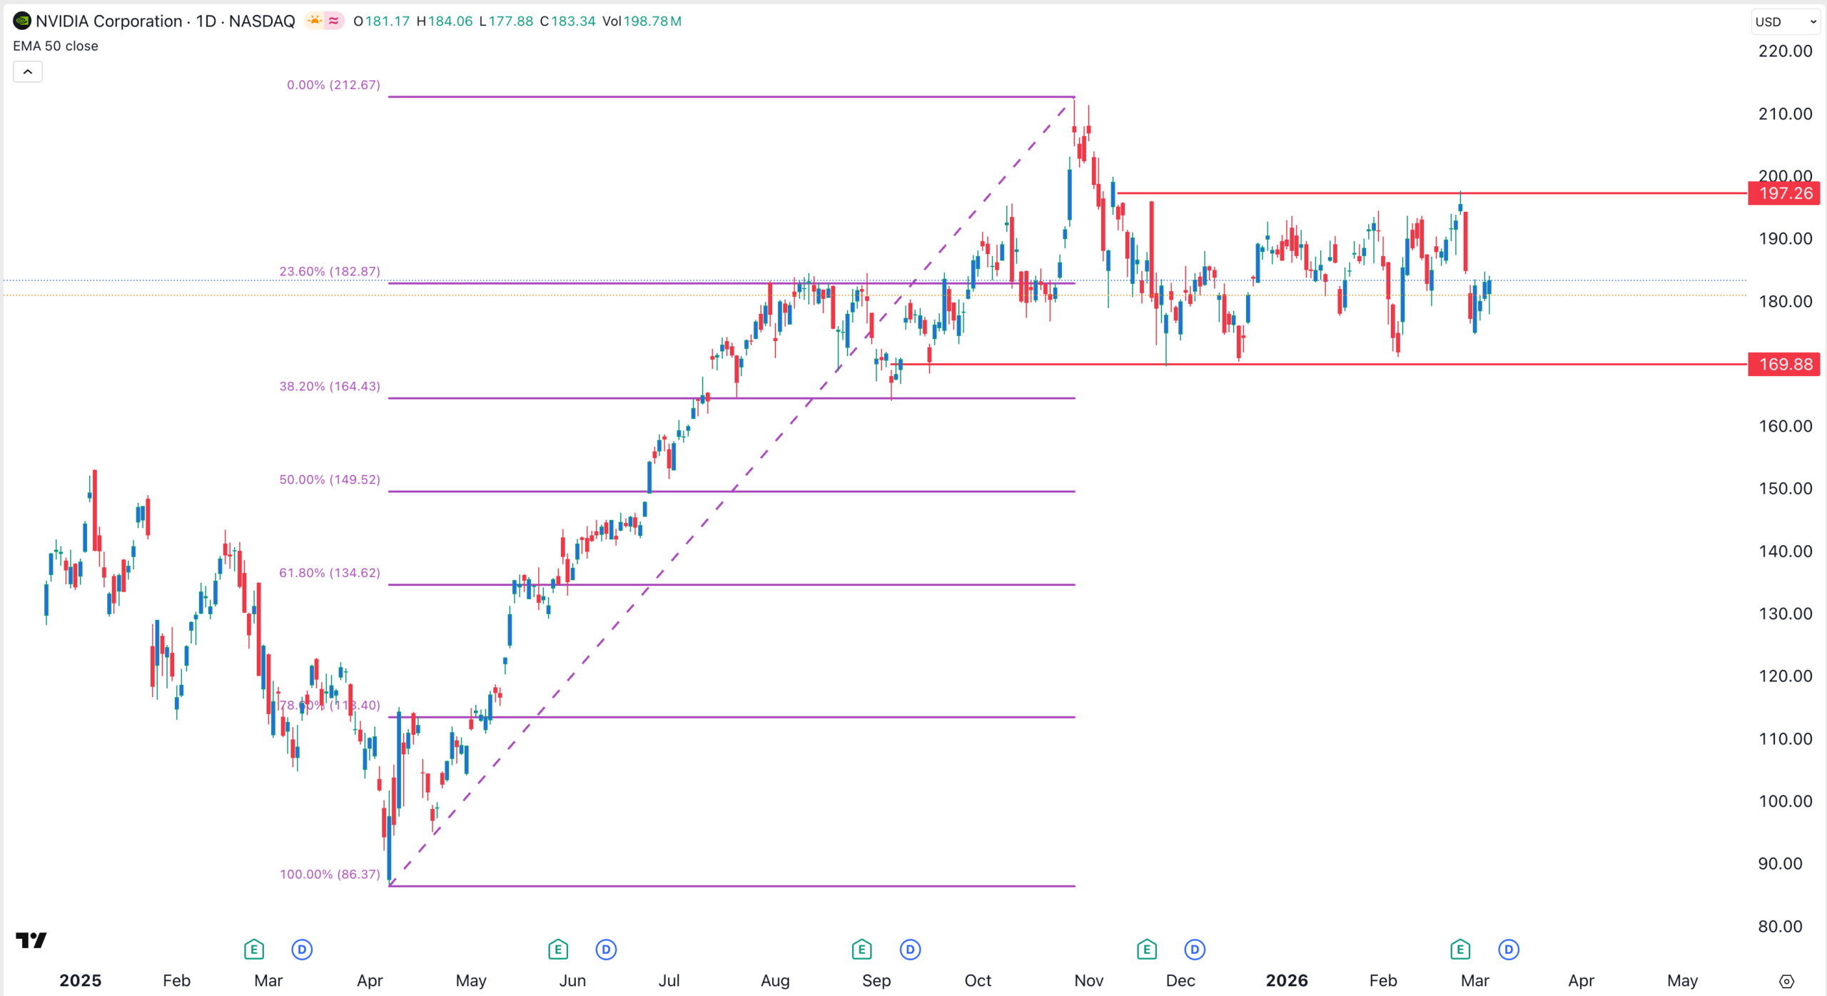The image size is (1827, 996).
Task: Click the earnings E marker near September
Action: click(x=861, y=950)
